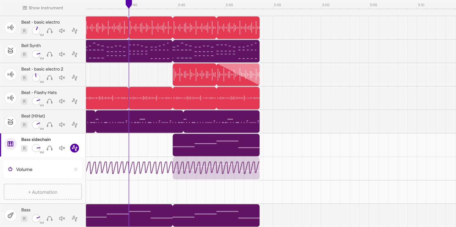
Task: Select the Bass guitar track icon
Action: pyautogui.click(x=10, y=215)
